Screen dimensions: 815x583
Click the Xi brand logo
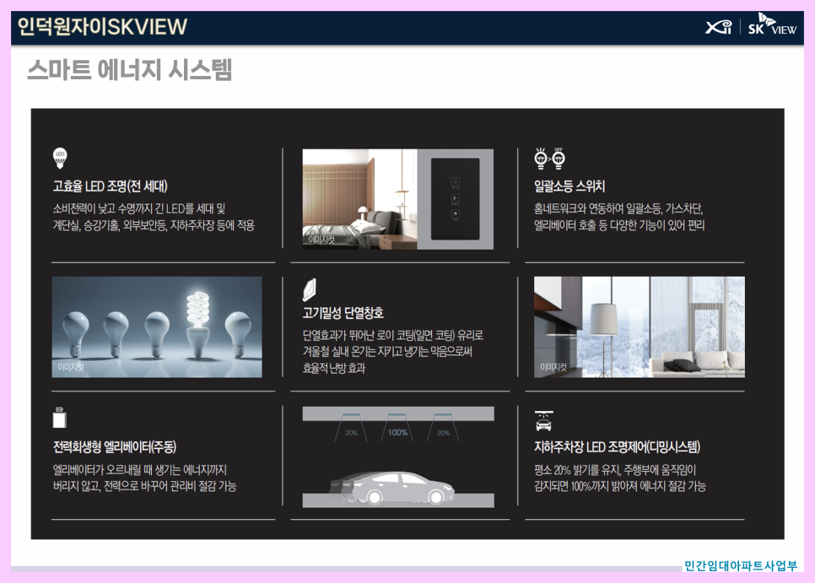(719, 26)
